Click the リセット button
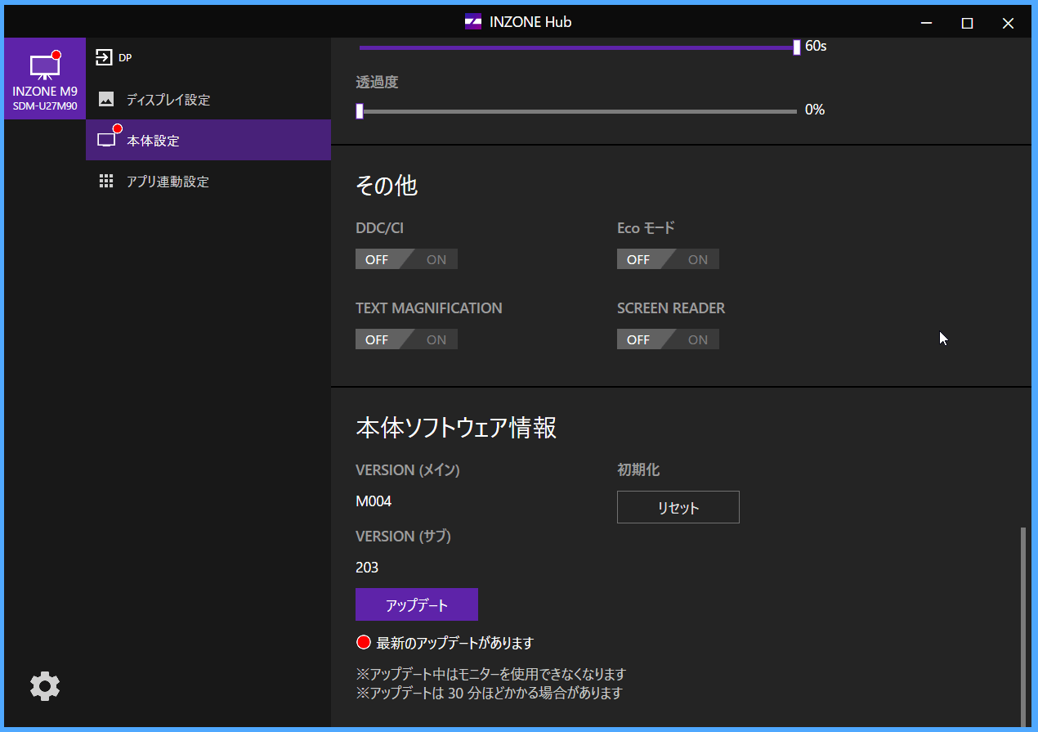 [678, 507]
